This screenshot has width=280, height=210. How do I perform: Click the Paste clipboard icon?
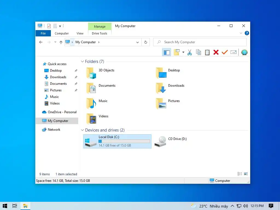pyautogui.click(x=207, y=52)
